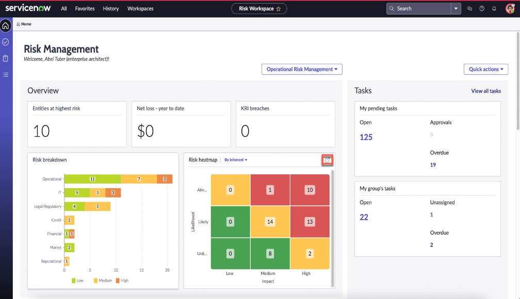Open the Home icon in the sidebar
Image resolution: width=520 pixels, height=299 pixels.
tap(5, 24)
